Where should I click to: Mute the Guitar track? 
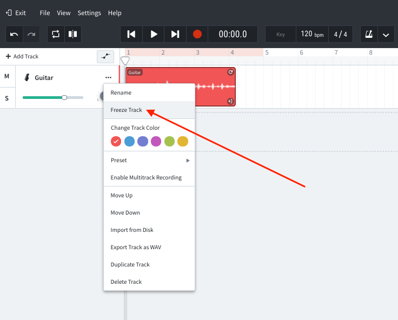(x=7, y=76)
